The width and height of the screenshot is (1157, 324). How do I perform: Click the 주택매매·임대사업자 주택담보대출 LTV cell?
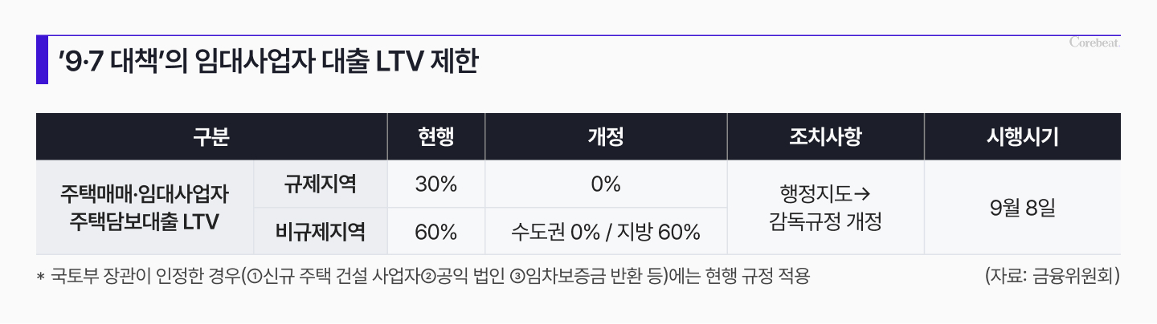click(145, 208)
